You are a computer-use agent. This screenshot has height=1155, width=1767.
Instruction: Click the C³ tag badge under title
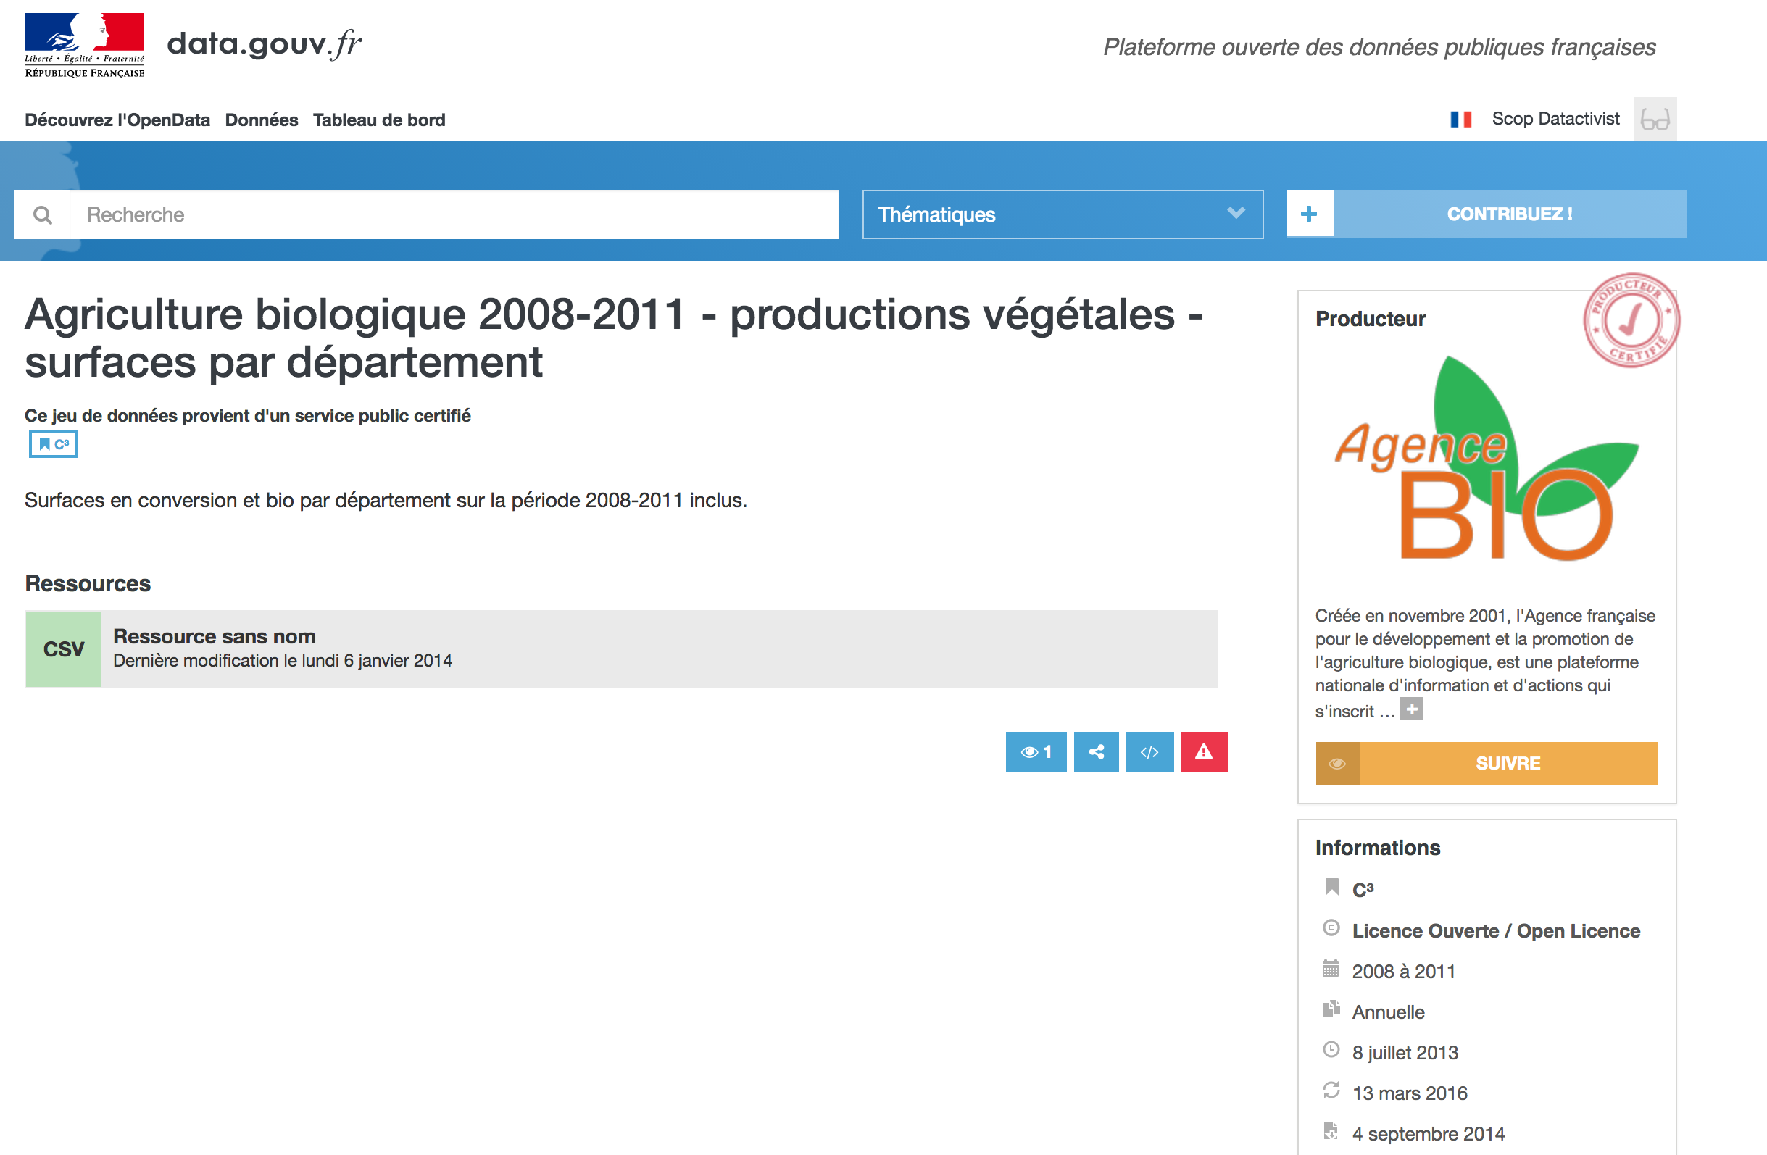54,444
